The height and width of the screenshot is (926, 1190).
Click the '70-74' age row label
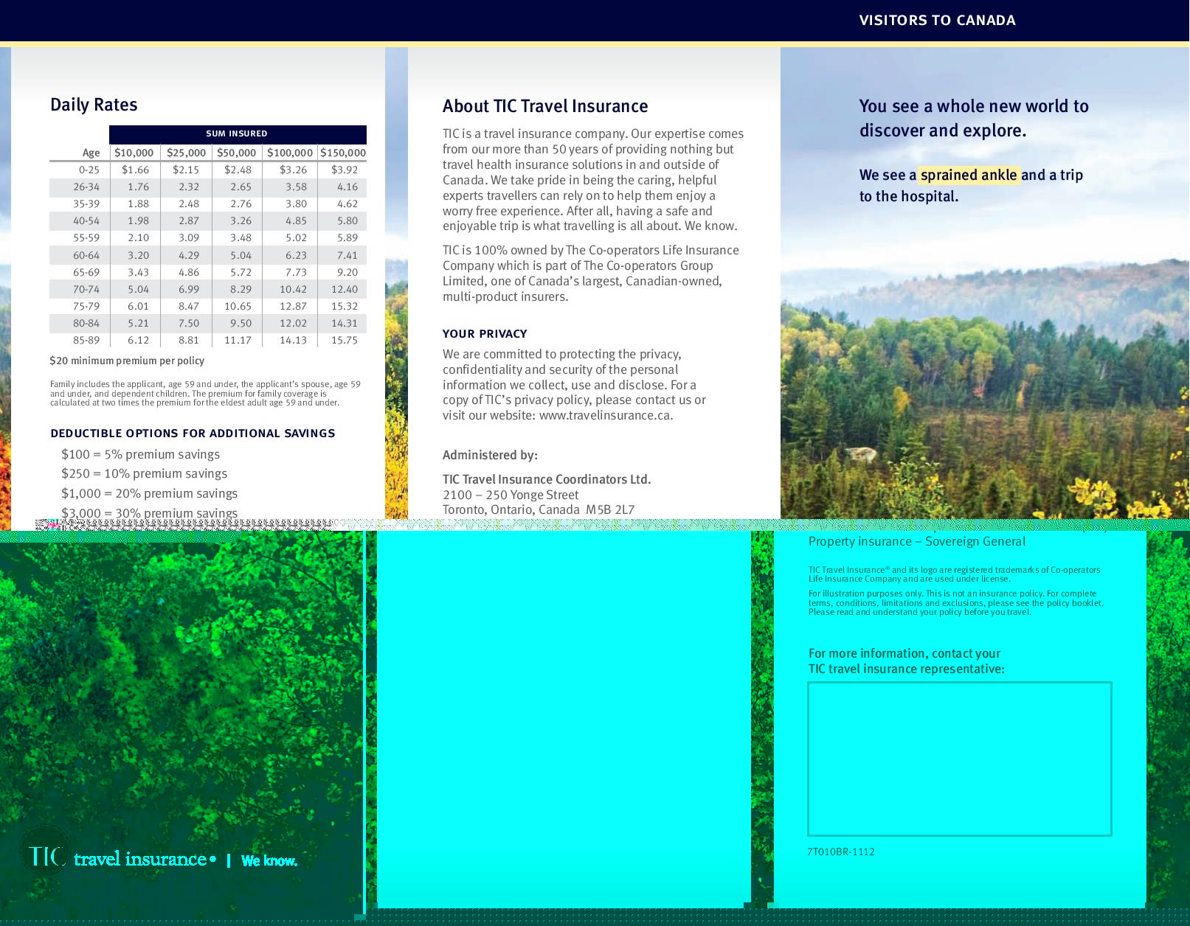(86, 290)
